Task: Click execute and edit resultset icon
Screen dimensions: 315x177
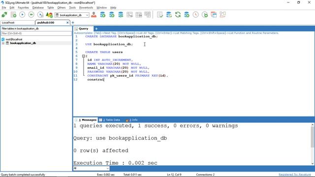Action: [40, 15]
